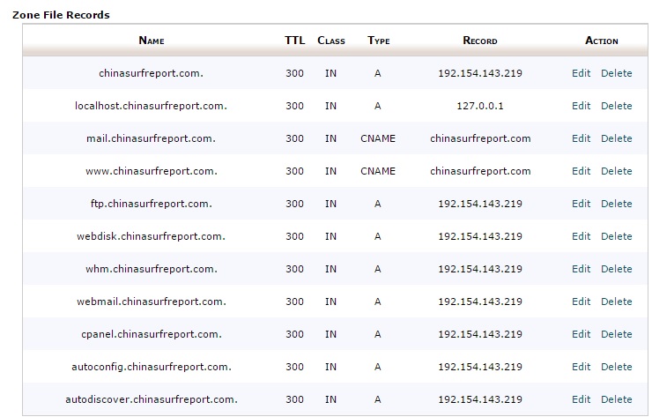652x417 pixels.
Task: Delete the ftp.chinasurfreport.com record
Action: [x=616, y=204]
